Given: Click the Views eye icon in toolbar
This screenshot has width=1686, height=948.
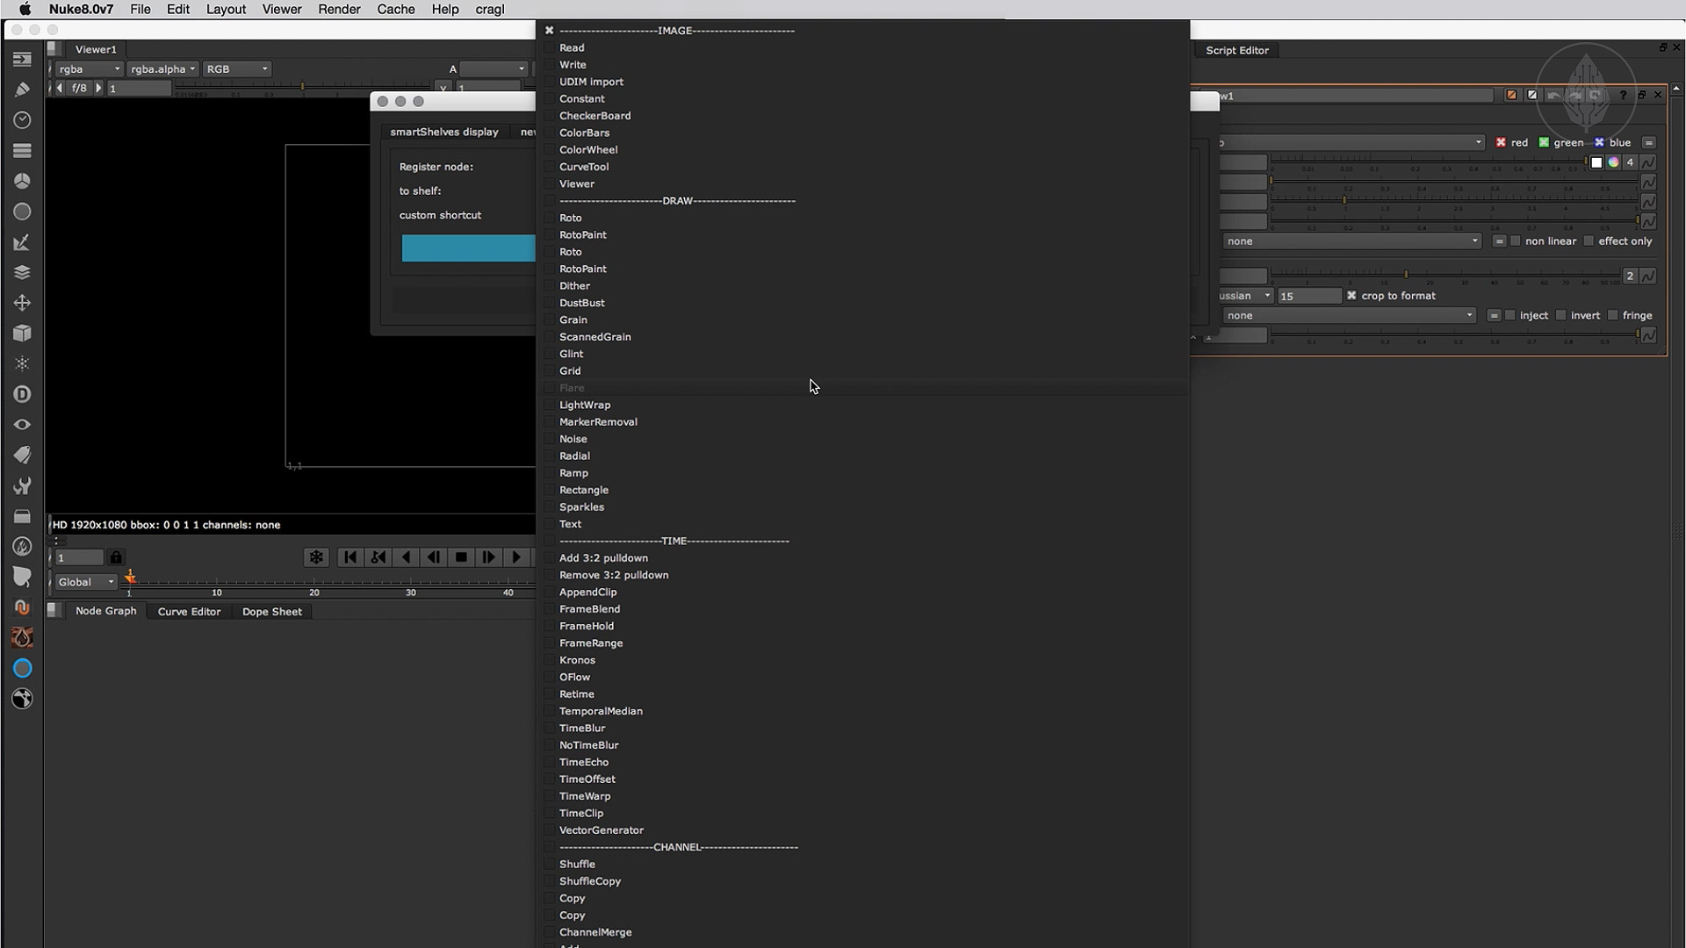Looking at the screenshot, I should click(22, 425).
